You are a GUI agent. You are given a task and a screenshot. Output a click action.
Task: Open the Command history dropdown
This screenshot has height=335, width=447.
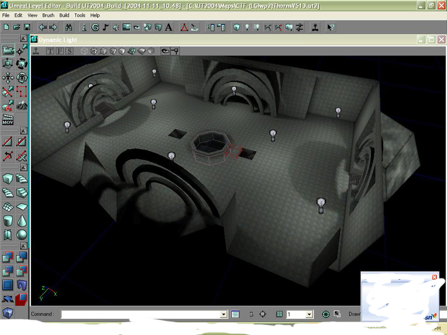(x=225, y=314)
